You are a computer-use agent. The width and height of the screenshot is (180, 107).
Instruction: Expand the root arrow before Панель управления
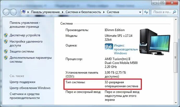pyautogui.click(x=28, y=12)
